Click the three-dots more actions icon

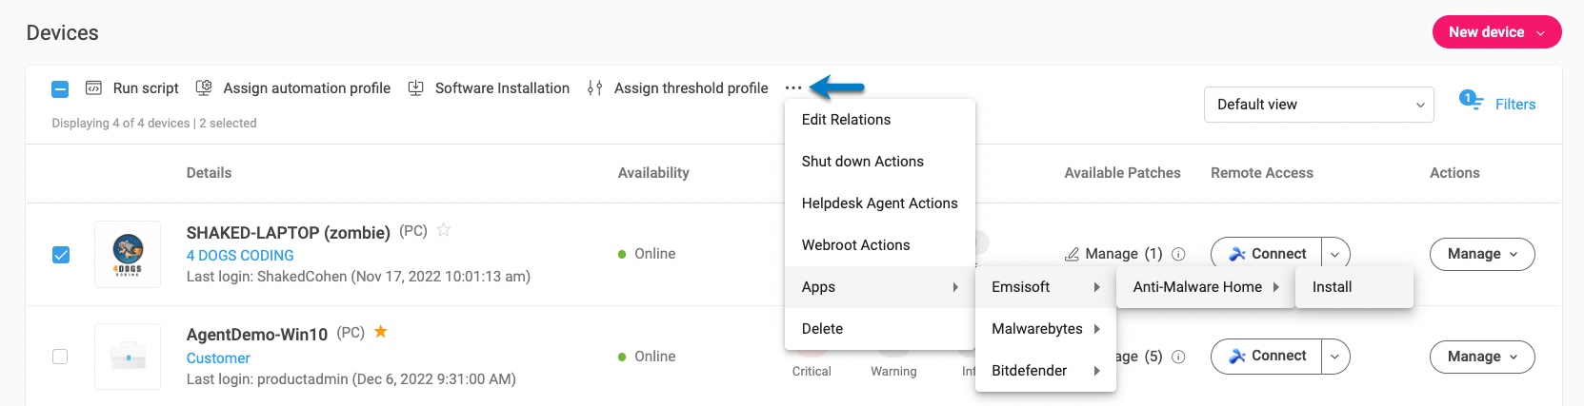793,88
